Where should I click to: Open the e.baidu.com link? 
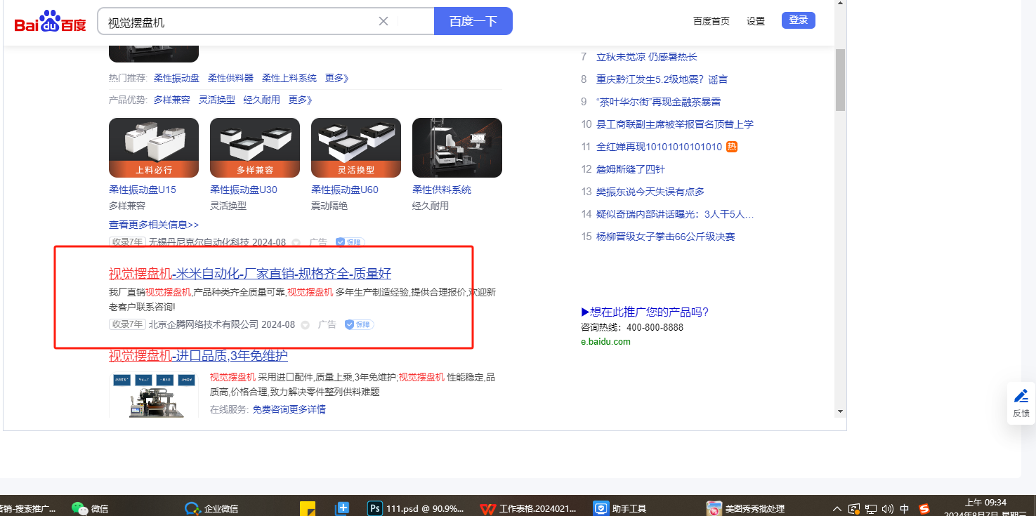pos(605,342)
